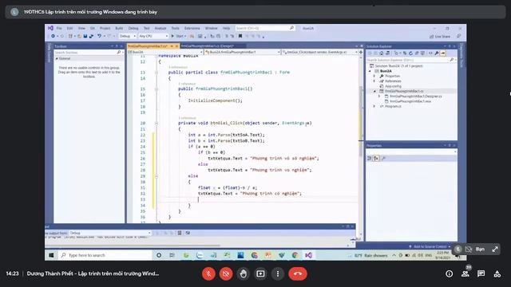Open the Debug configuration dropdown

coord(128,36)
